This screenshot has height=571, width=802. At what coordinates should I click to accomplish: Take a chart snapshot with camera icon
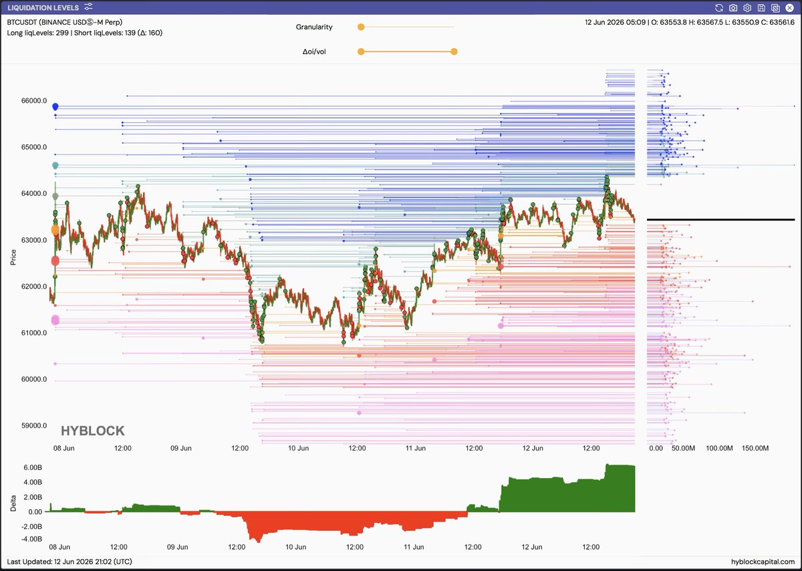[x=733, y=7]
